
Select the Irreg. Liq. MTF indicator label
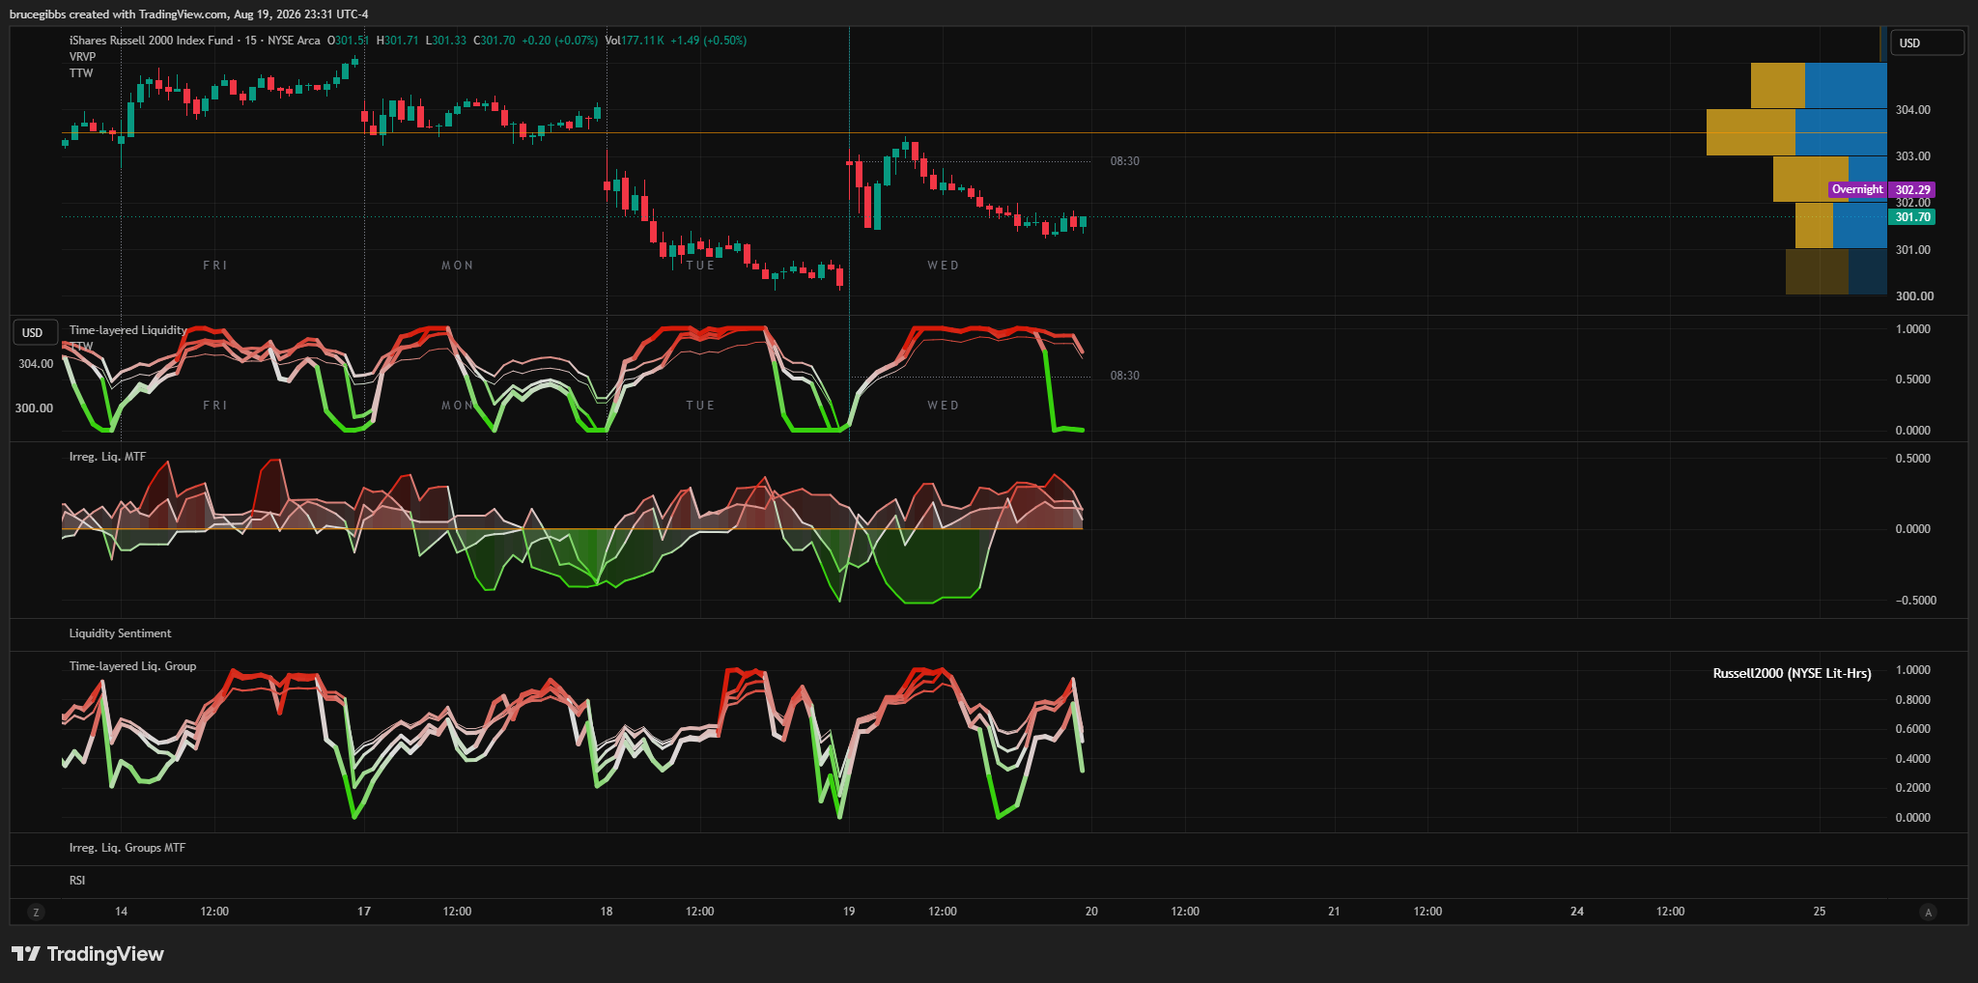click(107, 457)
